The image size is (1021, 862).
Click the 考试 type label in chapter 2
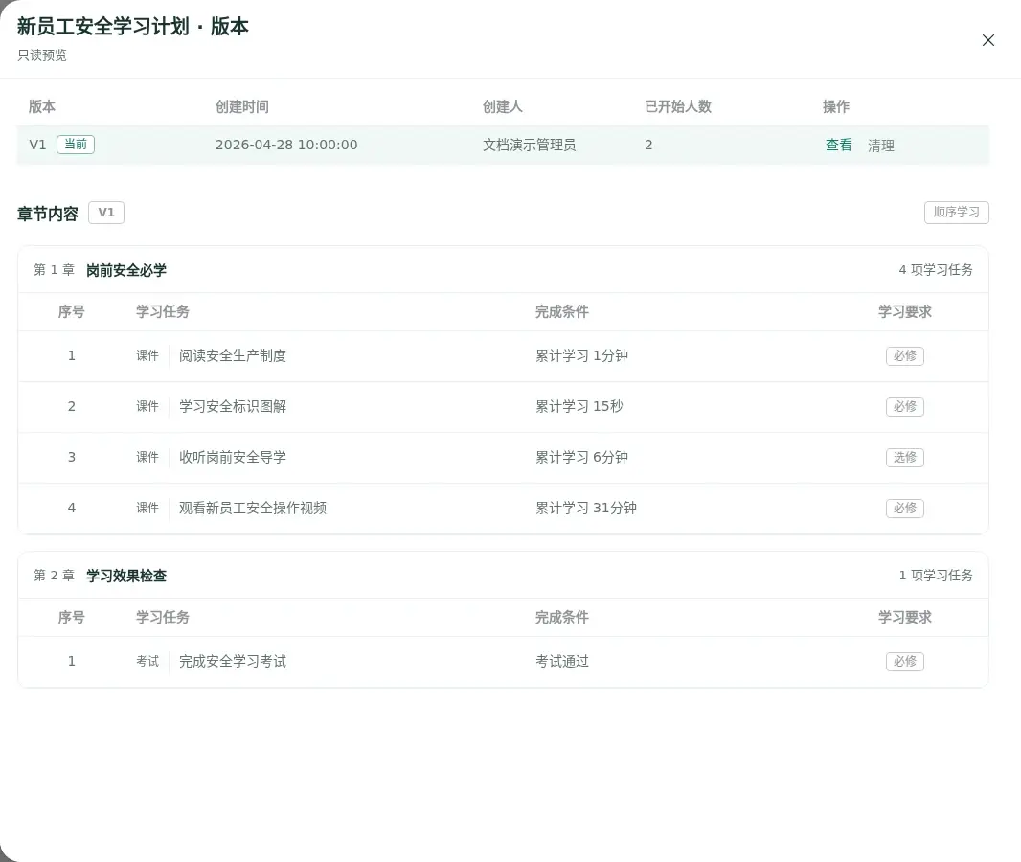147,662
